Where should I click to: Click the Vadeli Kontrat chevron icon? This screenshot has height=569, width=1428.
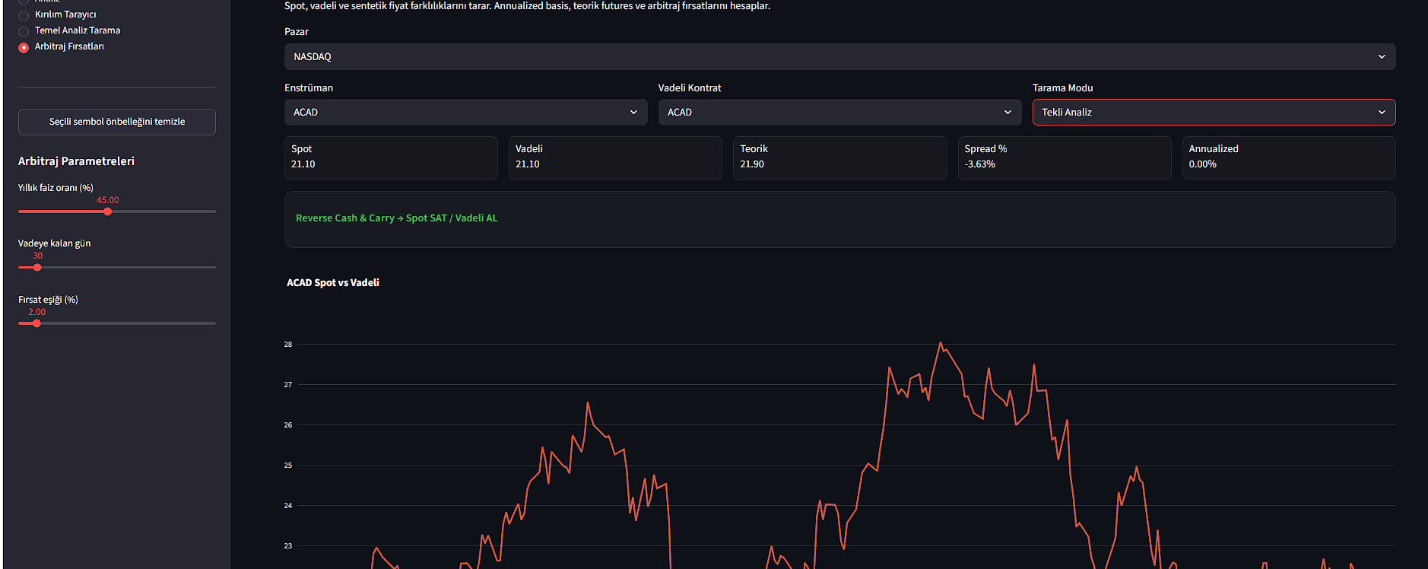1008,113
